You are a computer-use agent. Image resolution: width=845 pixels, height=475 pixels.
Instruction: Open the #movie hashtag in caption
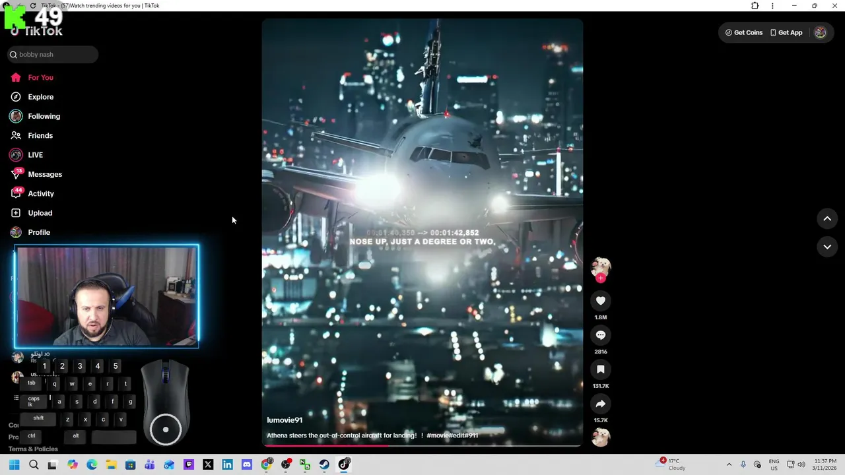(x=438, y=435)
